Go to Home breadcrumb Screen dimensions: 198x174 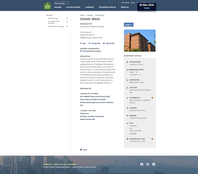coord(82,15)
